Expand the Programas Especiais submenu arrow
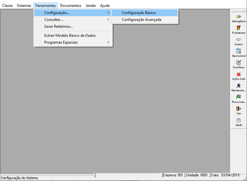The width and height of the screenshot is (247, 181). 108,42
